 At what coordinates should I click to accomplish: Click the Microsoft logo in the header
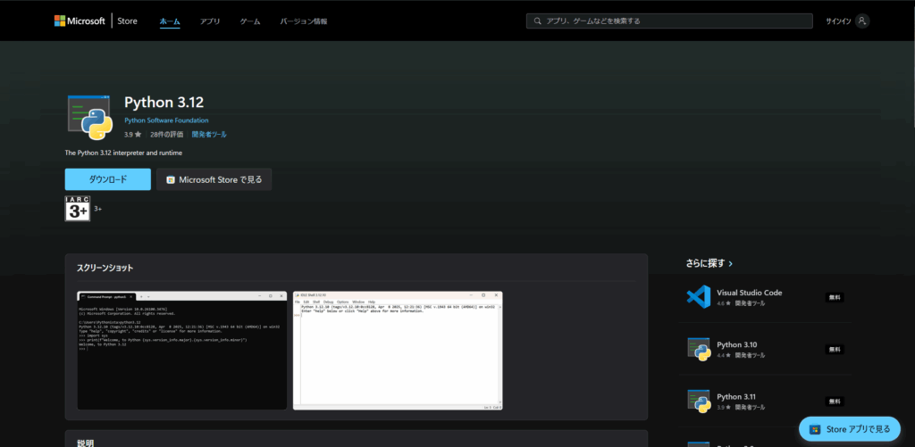[x=79, y=21]
